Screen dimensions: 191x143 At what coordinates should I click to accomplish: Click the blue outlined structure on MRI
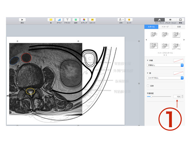pos(14,61)
